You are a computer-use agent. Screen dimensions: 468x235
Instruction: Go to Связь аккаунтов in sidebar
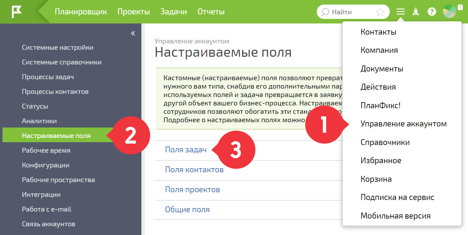coord(48,224)
